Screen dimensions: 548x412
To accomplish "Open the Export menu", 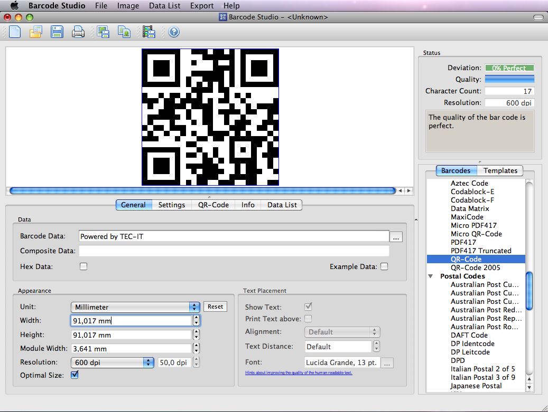I will [202, 6].
